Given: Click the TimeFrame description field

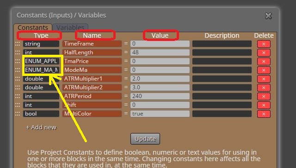Looking at the screenshot, I should click(x=222, y=44).
